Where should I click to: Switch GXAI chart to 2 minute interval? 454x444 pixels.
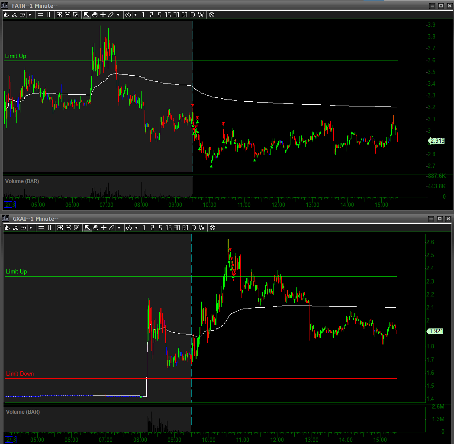pyautogui.click(x=152, y=228)
